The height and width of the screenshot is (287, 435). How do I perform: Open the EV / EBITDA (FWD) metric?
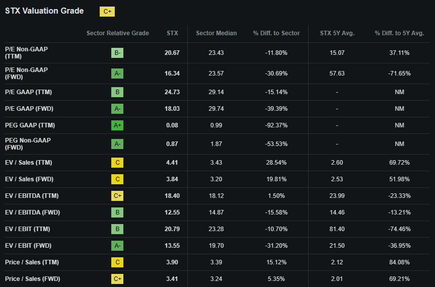pos(32,212)
